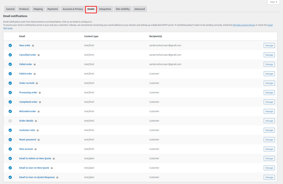Open the Email to Admin on New Quote link
This screenshot has width=283, height=184.
coord(35,159)
